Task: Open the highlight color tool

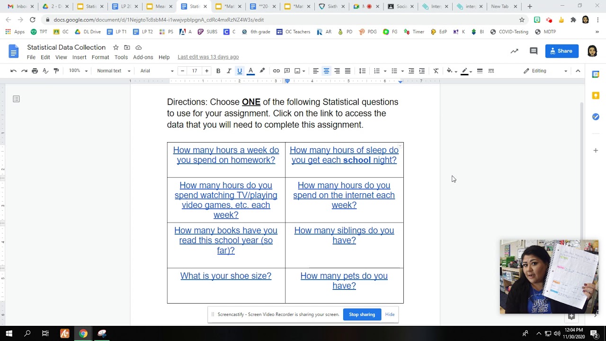Action: pos(262,71)
